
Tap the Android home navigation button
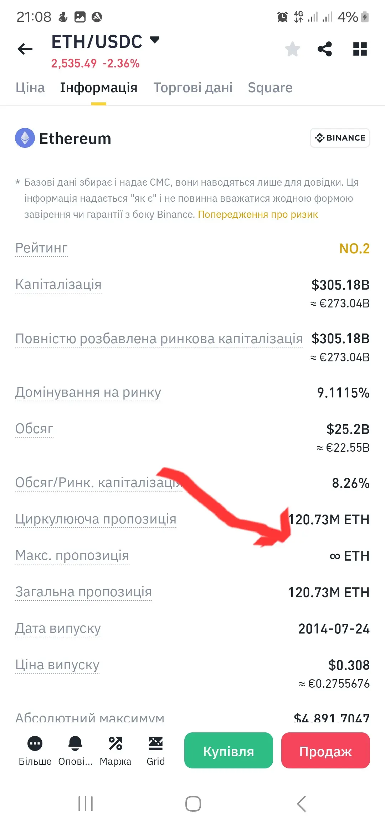pos(193,804)
